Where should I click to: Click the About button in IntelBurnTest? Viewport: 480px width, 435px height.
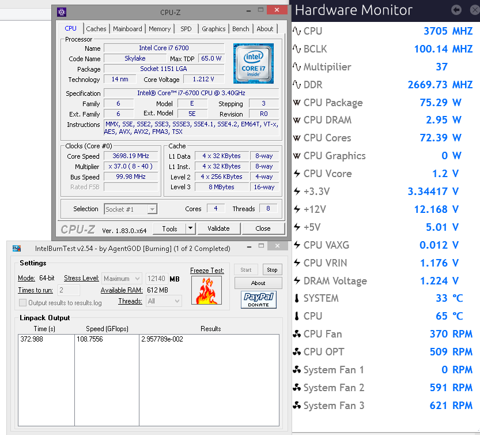point(258,283)
